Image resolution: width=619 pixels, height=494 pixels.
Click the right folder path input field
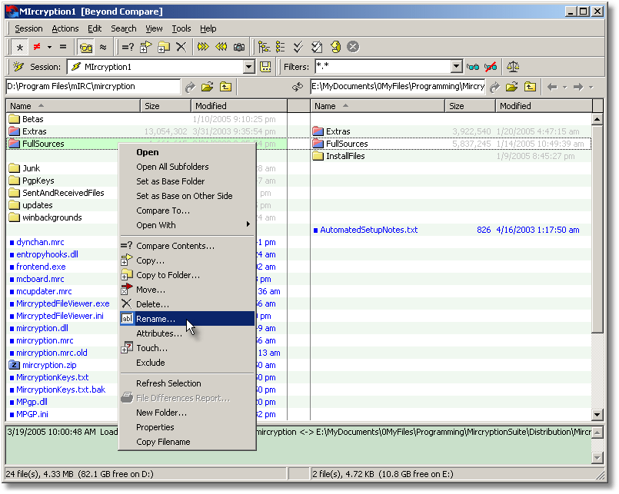tap(398, 86)
